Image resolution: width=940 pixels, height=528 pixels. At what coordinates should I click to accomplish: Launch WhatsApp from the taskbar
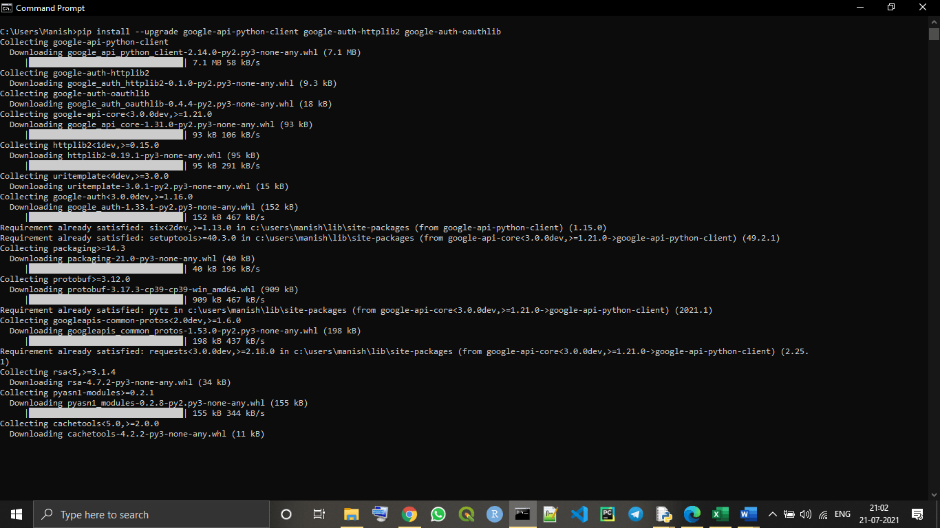click(438, 514)
